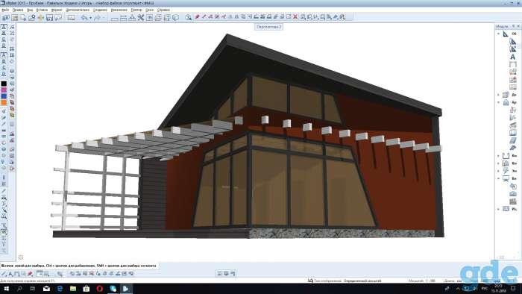Click the small gear icon in viewport corner
The width and height of the screenshot is (522, 294).
point(21,257)
